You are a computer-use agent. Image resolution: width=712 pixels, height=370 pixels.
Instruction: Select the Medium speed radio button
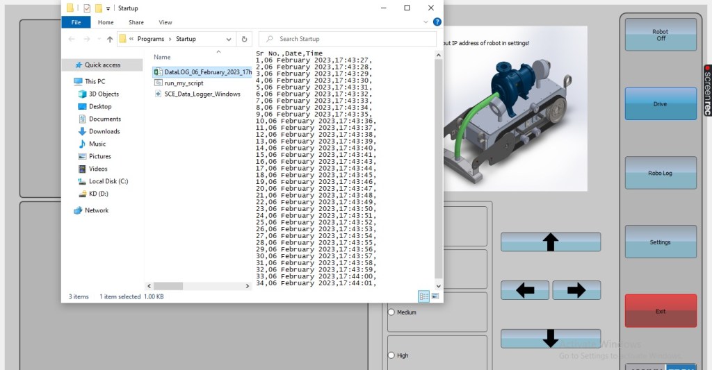point(391,312)
